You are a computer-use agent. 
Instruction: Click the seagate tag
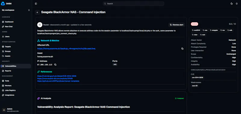pos(214,30)
